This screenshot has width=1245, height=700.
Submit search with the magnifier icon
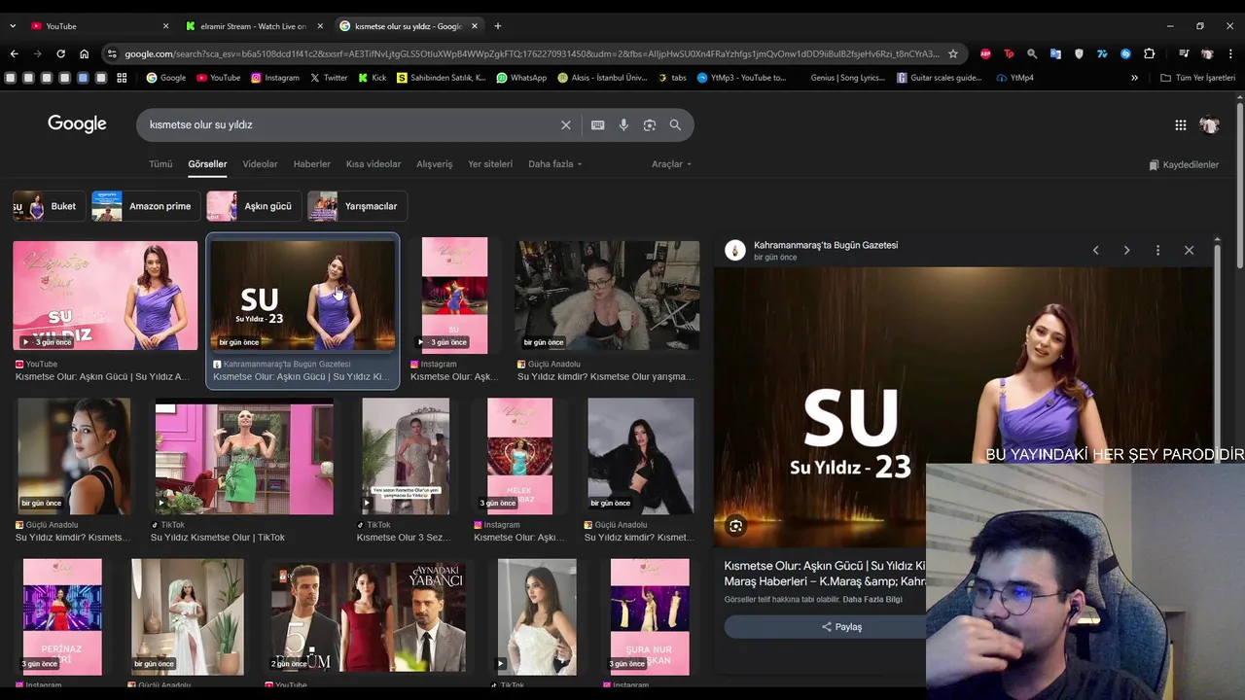[675, 124]
